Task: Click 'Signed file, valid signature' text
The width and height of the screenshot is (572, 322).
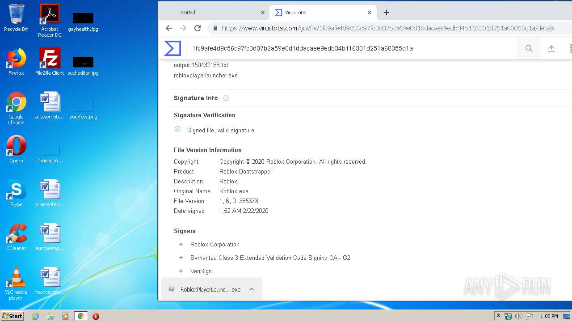Action: (221, 130)
